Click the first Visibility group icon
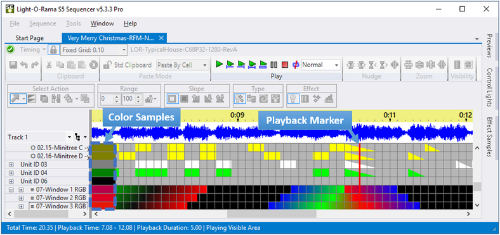 [x=457, y=65]
